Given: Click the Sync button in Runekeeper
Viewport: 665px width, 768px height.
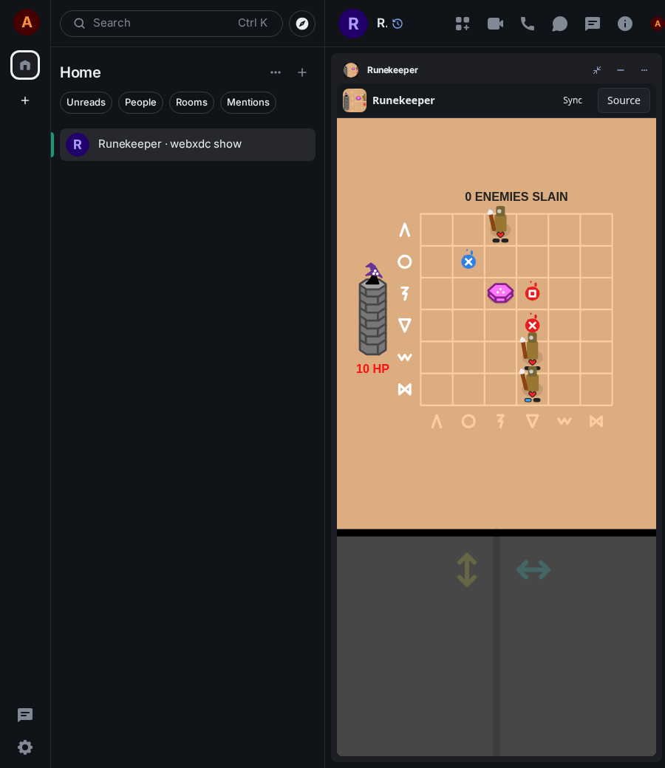Looking at the screenshot, I should (x=573, y=100).
